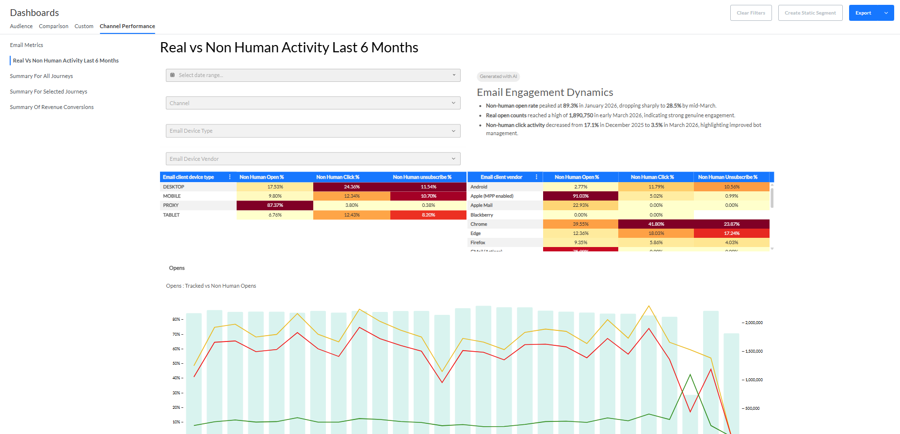The width and height of the screenshot is (900, 434).
Task: Open the Custom tab
Action: pyautogui.click(x=84, y=26)
